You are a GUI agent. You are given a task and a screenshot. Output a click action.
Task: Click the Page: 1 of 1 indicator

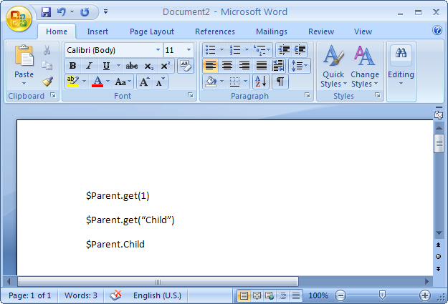pyautogui.click(x=29, y=295)
